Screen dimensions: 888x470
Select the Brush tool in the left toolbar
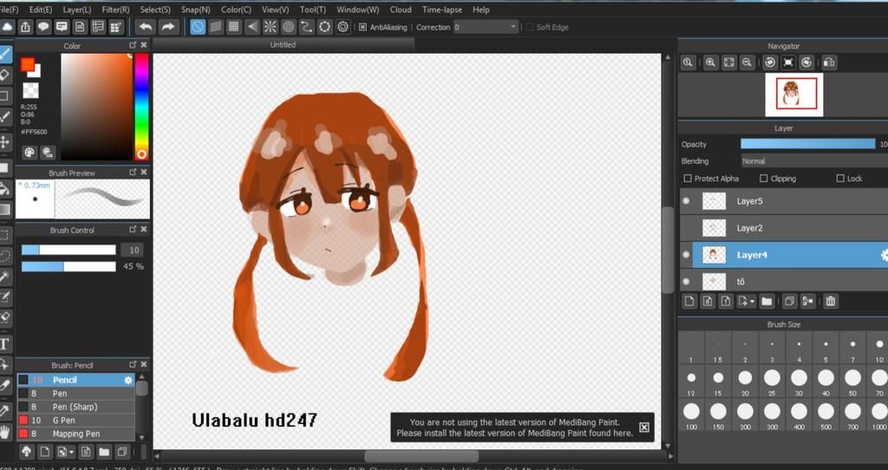click(x=5, y=55)
